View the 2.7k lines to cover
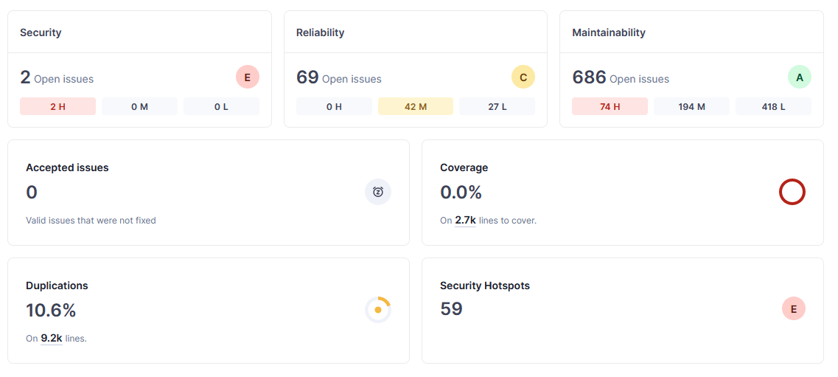The image size is (838, 377). [465, 220]
